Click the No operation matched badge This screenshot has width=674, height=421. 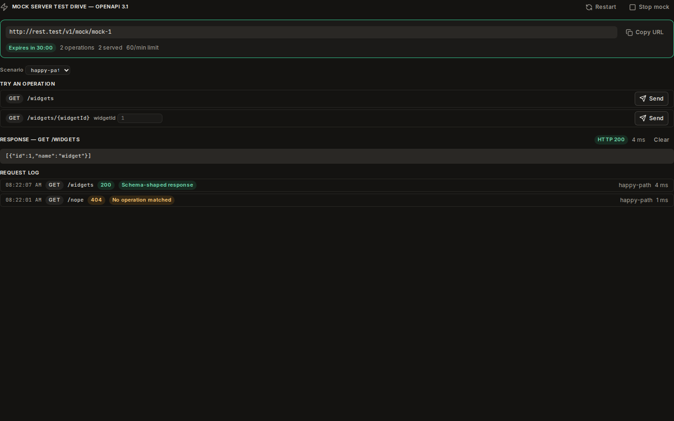point(142,200)
